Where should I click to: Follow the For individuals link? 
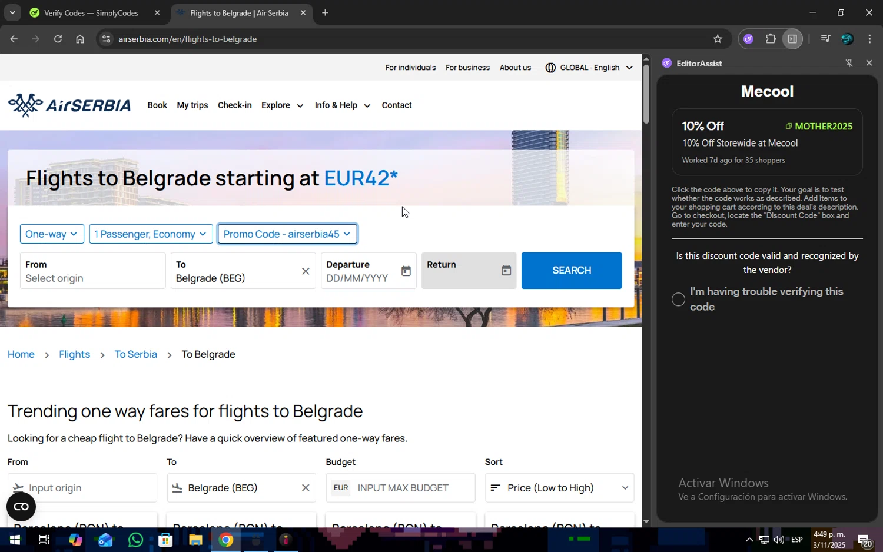411,68
